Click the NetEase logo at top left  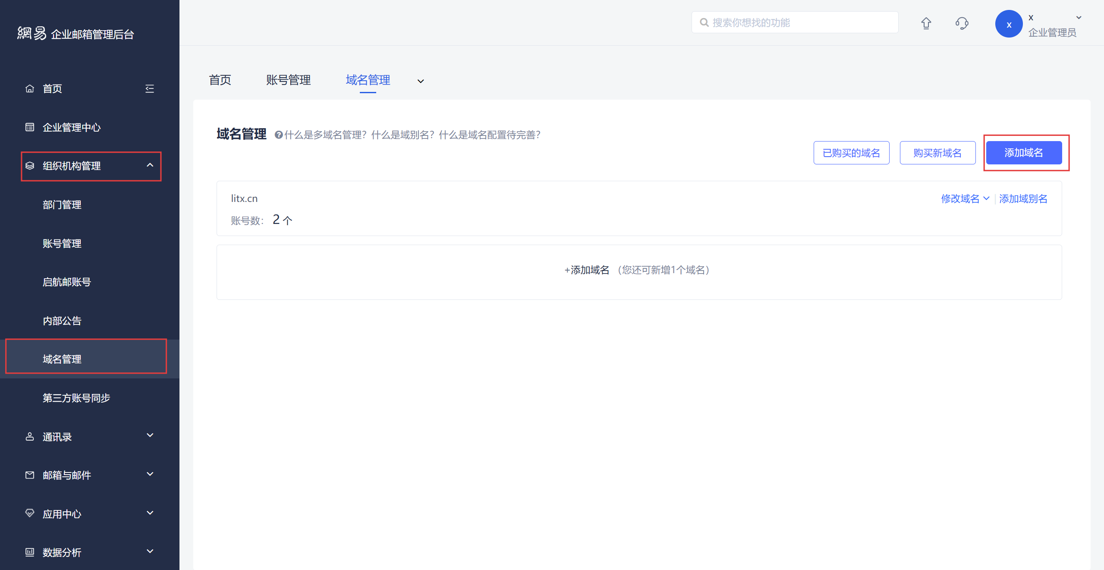(31, 33)
